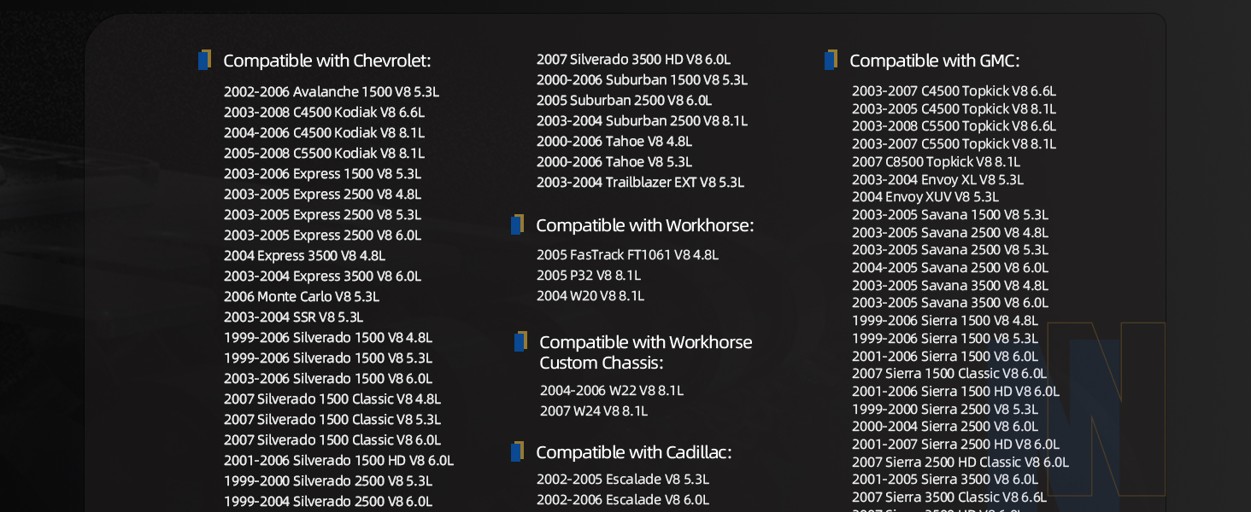The width and height of the screenshot is (1251, 512).
Task: Click 2004-2006 C4500 Kodiak V8 8.1L
Action: point(325,132)
